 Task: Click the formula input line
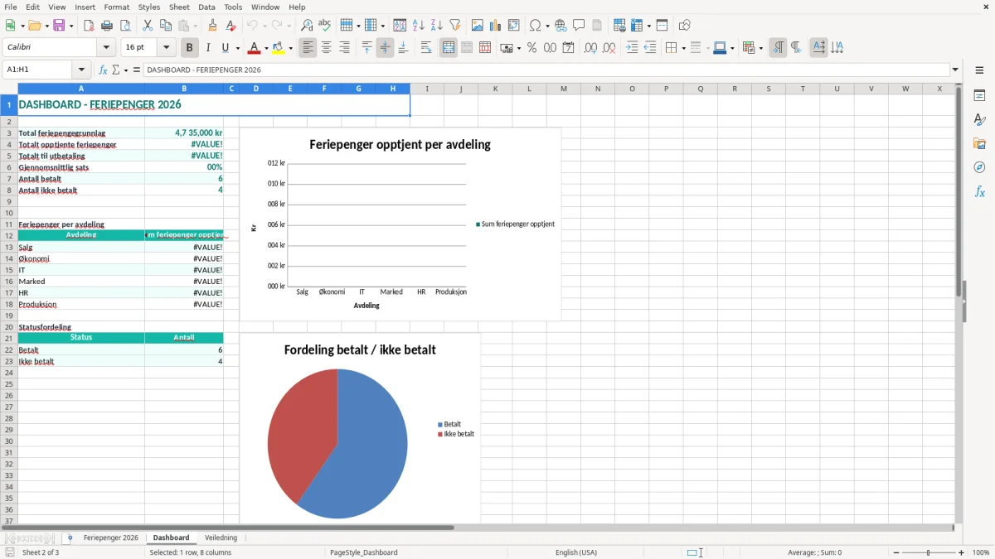point(546,70)
